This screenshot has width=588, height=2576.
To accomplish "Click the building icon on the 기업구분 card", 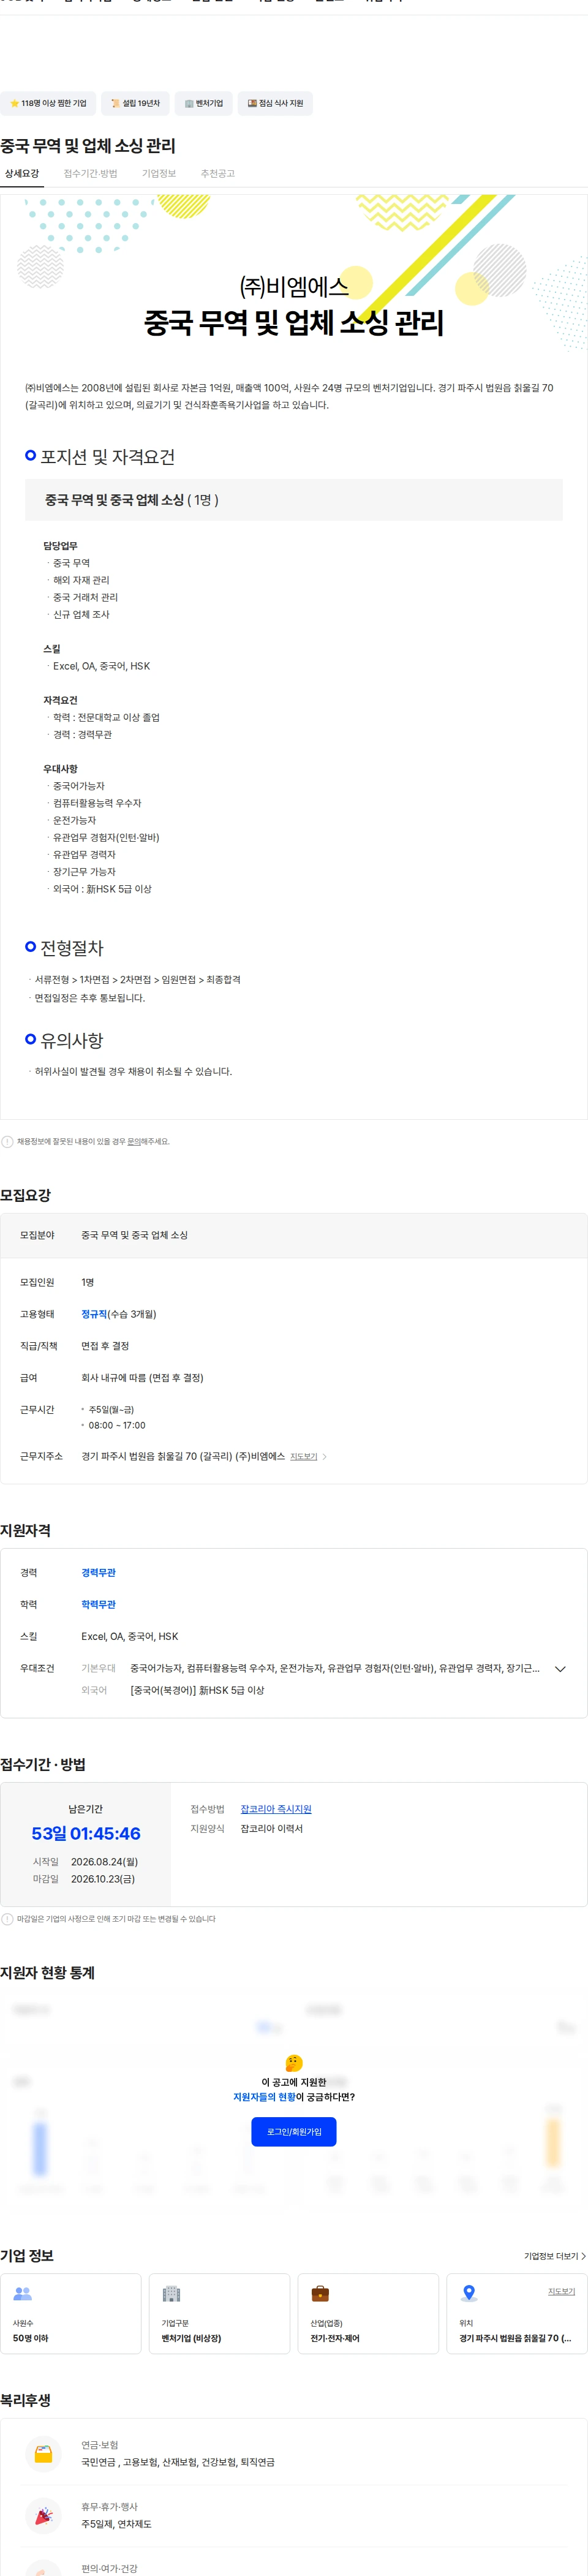I will coord(171,2293).
